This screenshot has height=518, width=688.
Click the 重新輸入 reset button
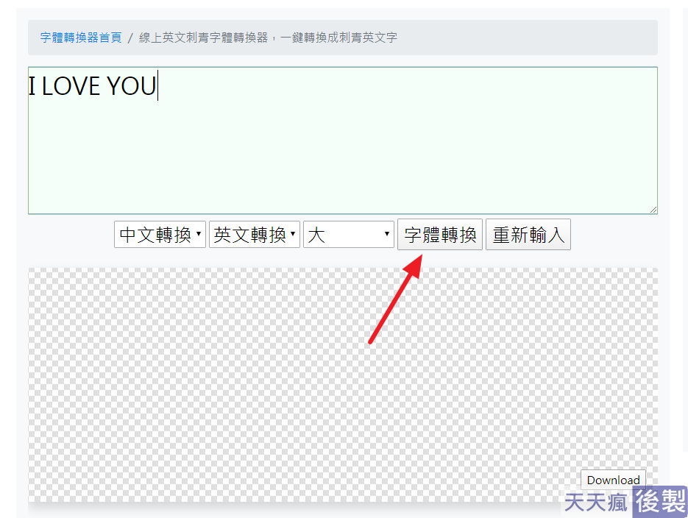click(528, 235)
